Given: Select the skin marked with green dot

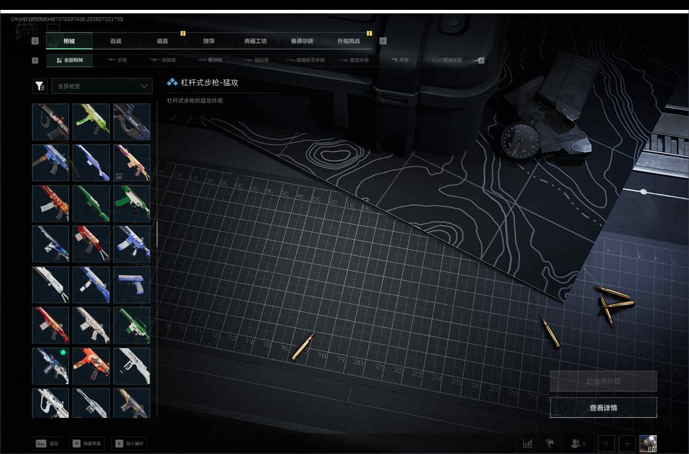Looking at the screenshot, I should point(50,366).
